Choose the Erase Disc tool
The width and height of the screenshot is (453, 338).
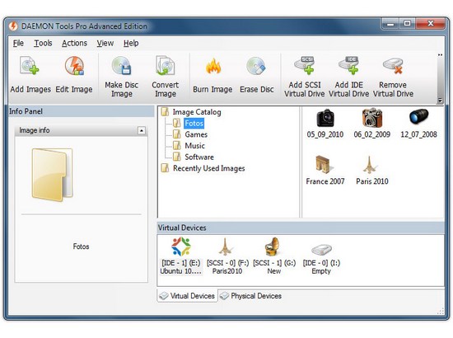(256, 74)
